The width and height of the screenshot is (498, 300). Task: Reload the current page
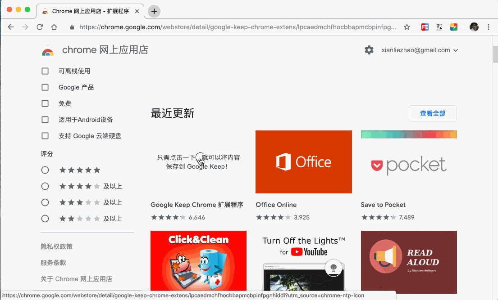coord(40,27)
